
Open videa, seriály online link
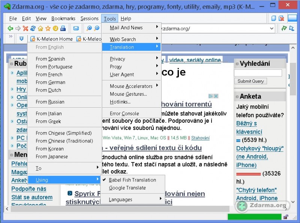coord(195,60)
